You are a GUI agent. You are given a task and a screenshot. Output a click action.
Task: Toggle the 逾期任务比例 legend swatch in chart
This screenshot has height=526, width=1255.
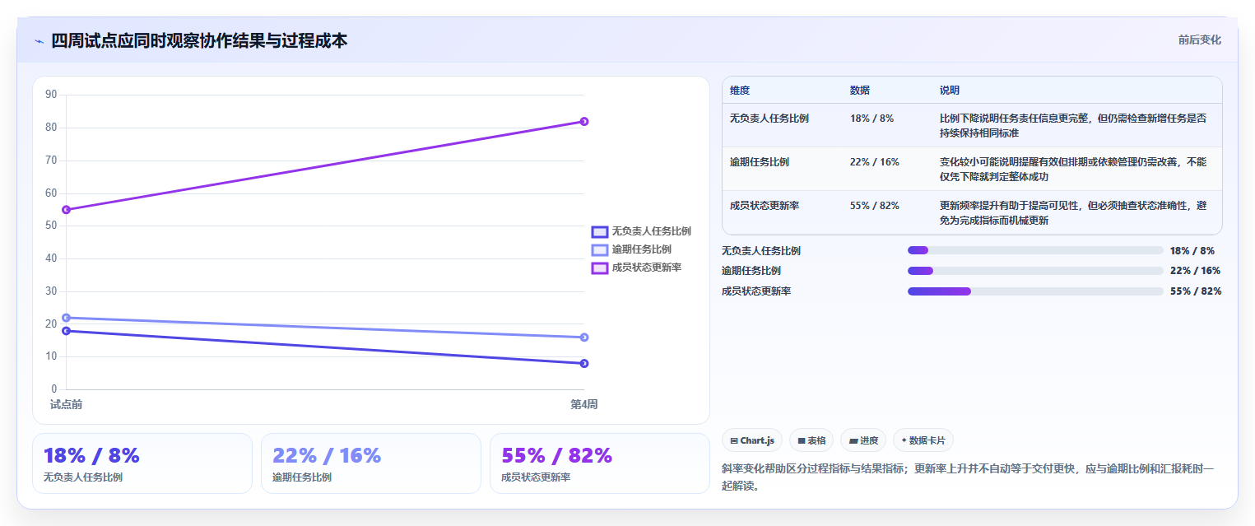(x=600, y=249)
